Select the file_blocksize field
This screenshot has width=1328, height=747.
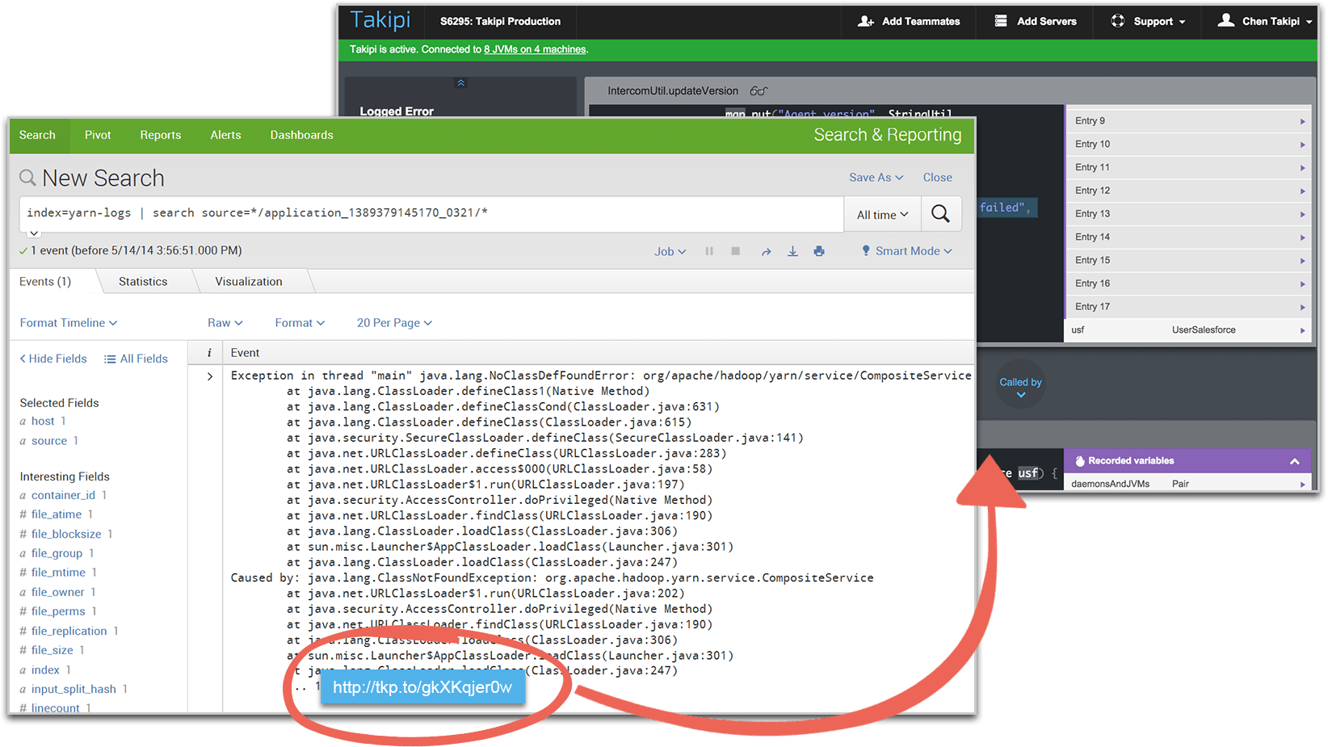tap(66, 535)
